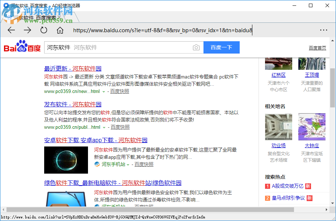Screen dimensions: 336x221
Task: Open 百度快照 for the 发布软件 result
Action: click(x=120, y=127)
